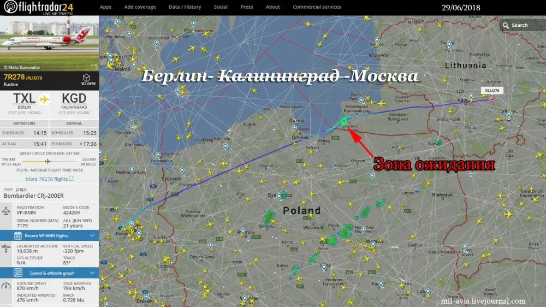Select the RLU278 flight label on the map

click(492, 91)
